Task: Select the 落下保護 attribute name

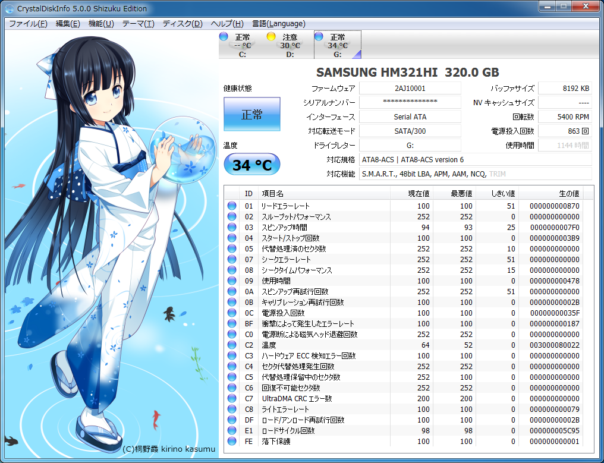Action: click(x=276, y=442)
